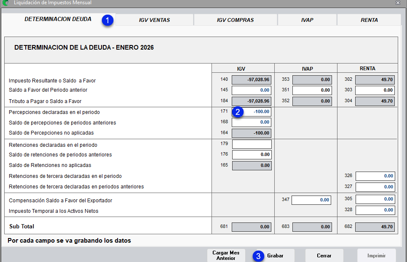407x262 pixels.
Task: Click 'Percepciones declaradas en el periodo' label
Action: point(54,112)
